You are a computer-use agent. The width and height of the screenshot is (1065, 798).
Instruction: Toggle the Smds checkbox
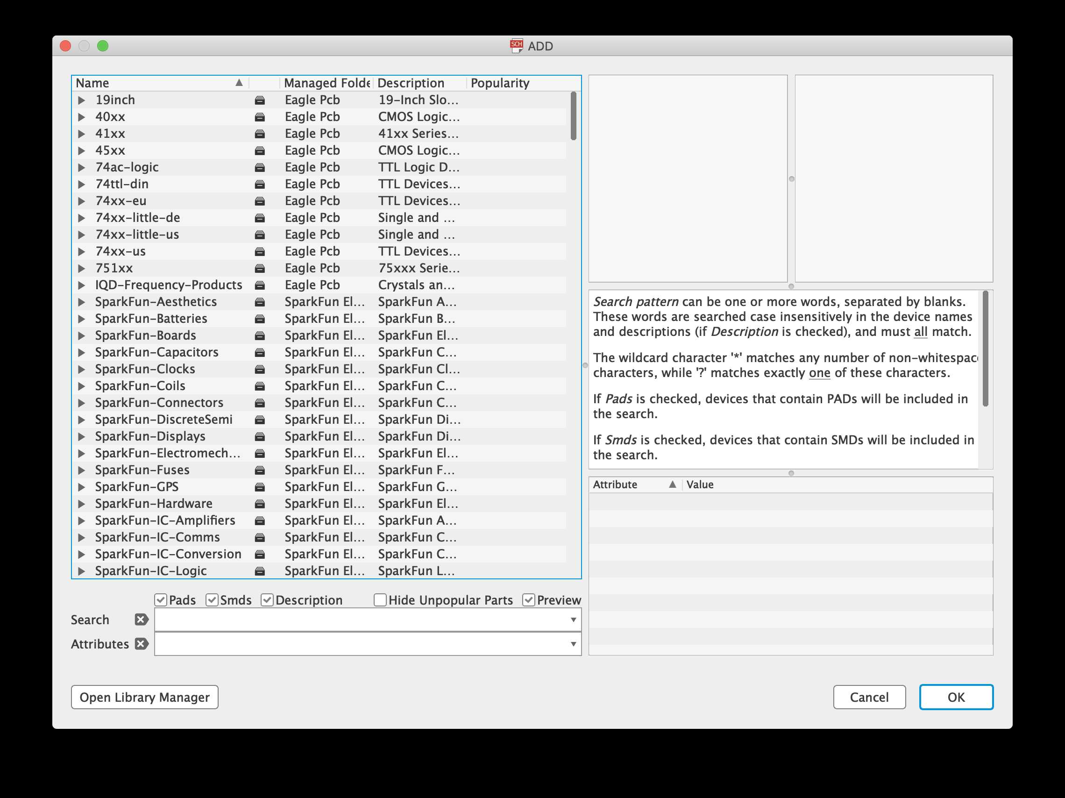[212, 599]
